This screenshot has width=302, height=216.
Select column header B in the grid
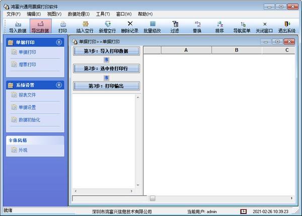237,50
